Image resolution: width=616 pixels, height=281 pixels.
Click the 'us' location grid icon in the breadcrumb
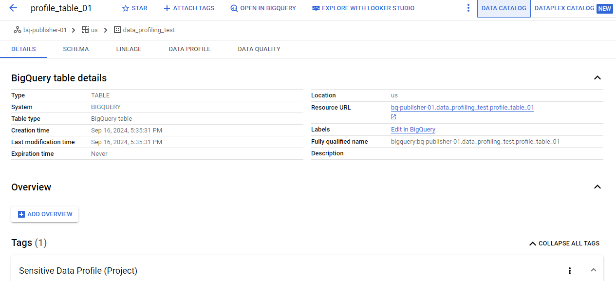(x=85, y=30)
